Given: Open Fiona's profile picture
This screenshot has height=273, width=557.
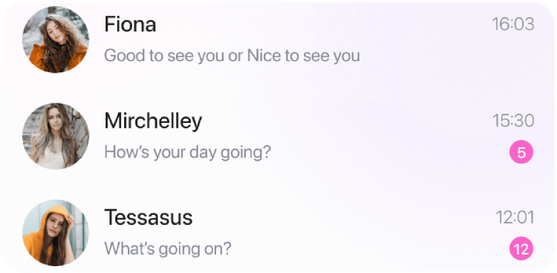Looking at the screenshot, I should (x=56, y=41).
